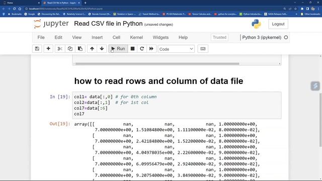Click the Python logo icon
This screenshot has width=322, height=181.
pos(256,24)
